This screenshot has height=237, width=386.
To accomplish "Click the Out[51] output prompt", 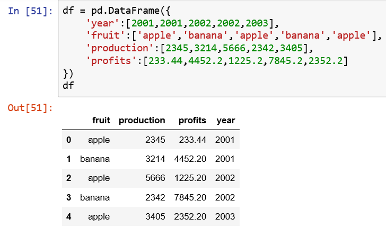I will [30, 108].
